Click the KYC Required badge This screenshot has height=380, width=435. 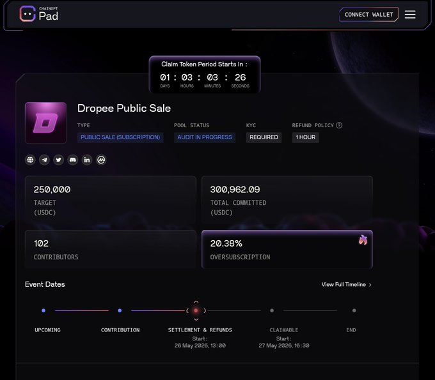[x=264, y=137]
